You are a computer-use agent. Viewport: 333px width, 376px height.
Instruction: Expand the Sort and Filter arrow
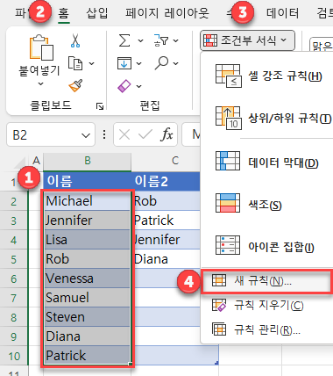(x=175, y=40)
